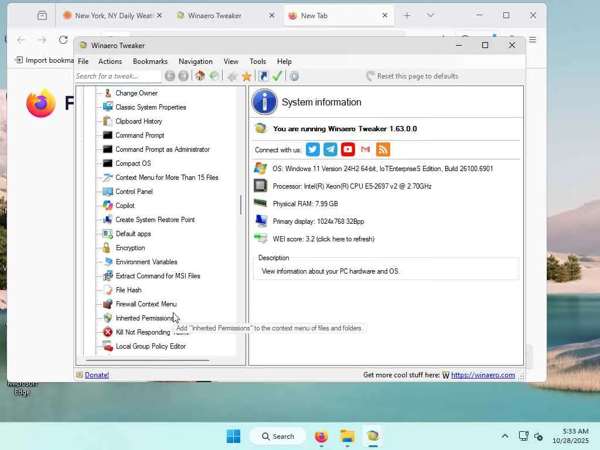600x450 pixels.
Task: Click the tree horizontal scrollbar
Action: click(147, 360)
